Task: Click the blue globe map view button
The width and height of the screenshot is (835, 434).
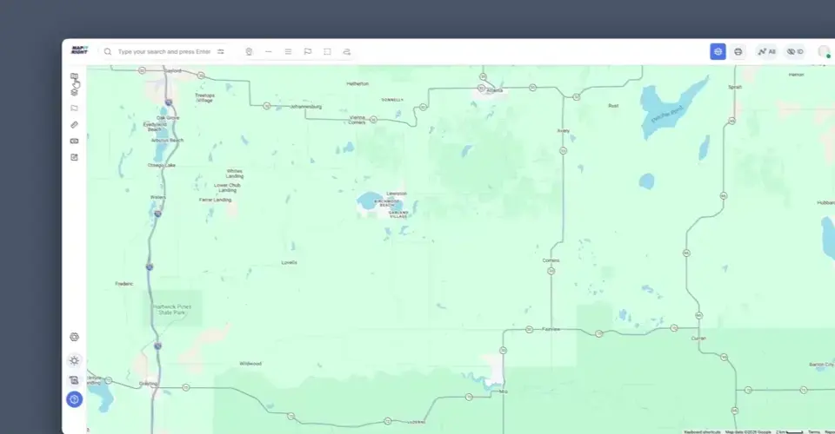Action: click(718, 51)
